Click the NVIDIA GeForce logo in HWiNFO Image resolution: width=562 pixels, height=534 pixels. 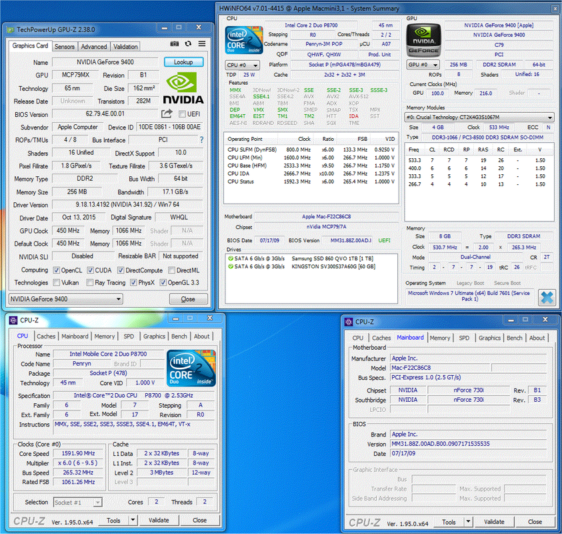[x=423, y=40]
